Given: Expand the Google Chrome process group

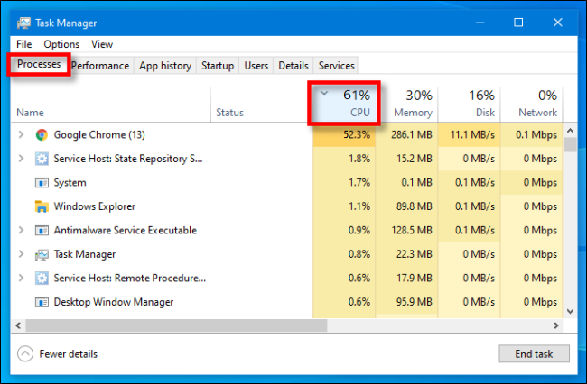Looking at the screenshot, I should pyautogui.click(x=22, y=134).
